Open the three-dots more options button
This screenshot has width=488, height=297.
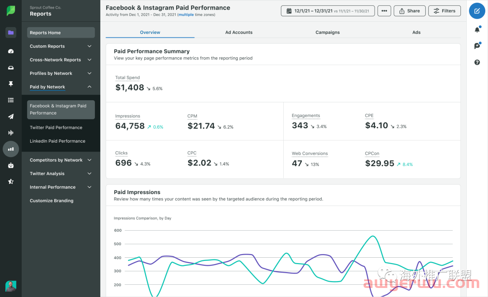tap(385, 11)
